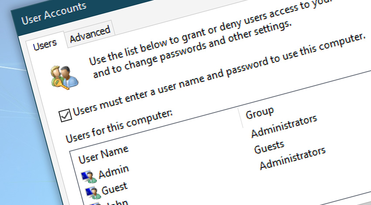The height and width of the screenshot is (205, 371).
Task: Select the Users tab
Action: [x=45, y=44]
